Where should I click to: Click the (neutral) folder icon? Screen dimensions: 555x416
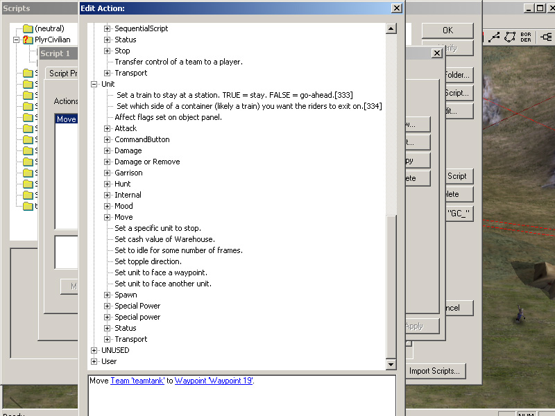[x=28, y=28]
